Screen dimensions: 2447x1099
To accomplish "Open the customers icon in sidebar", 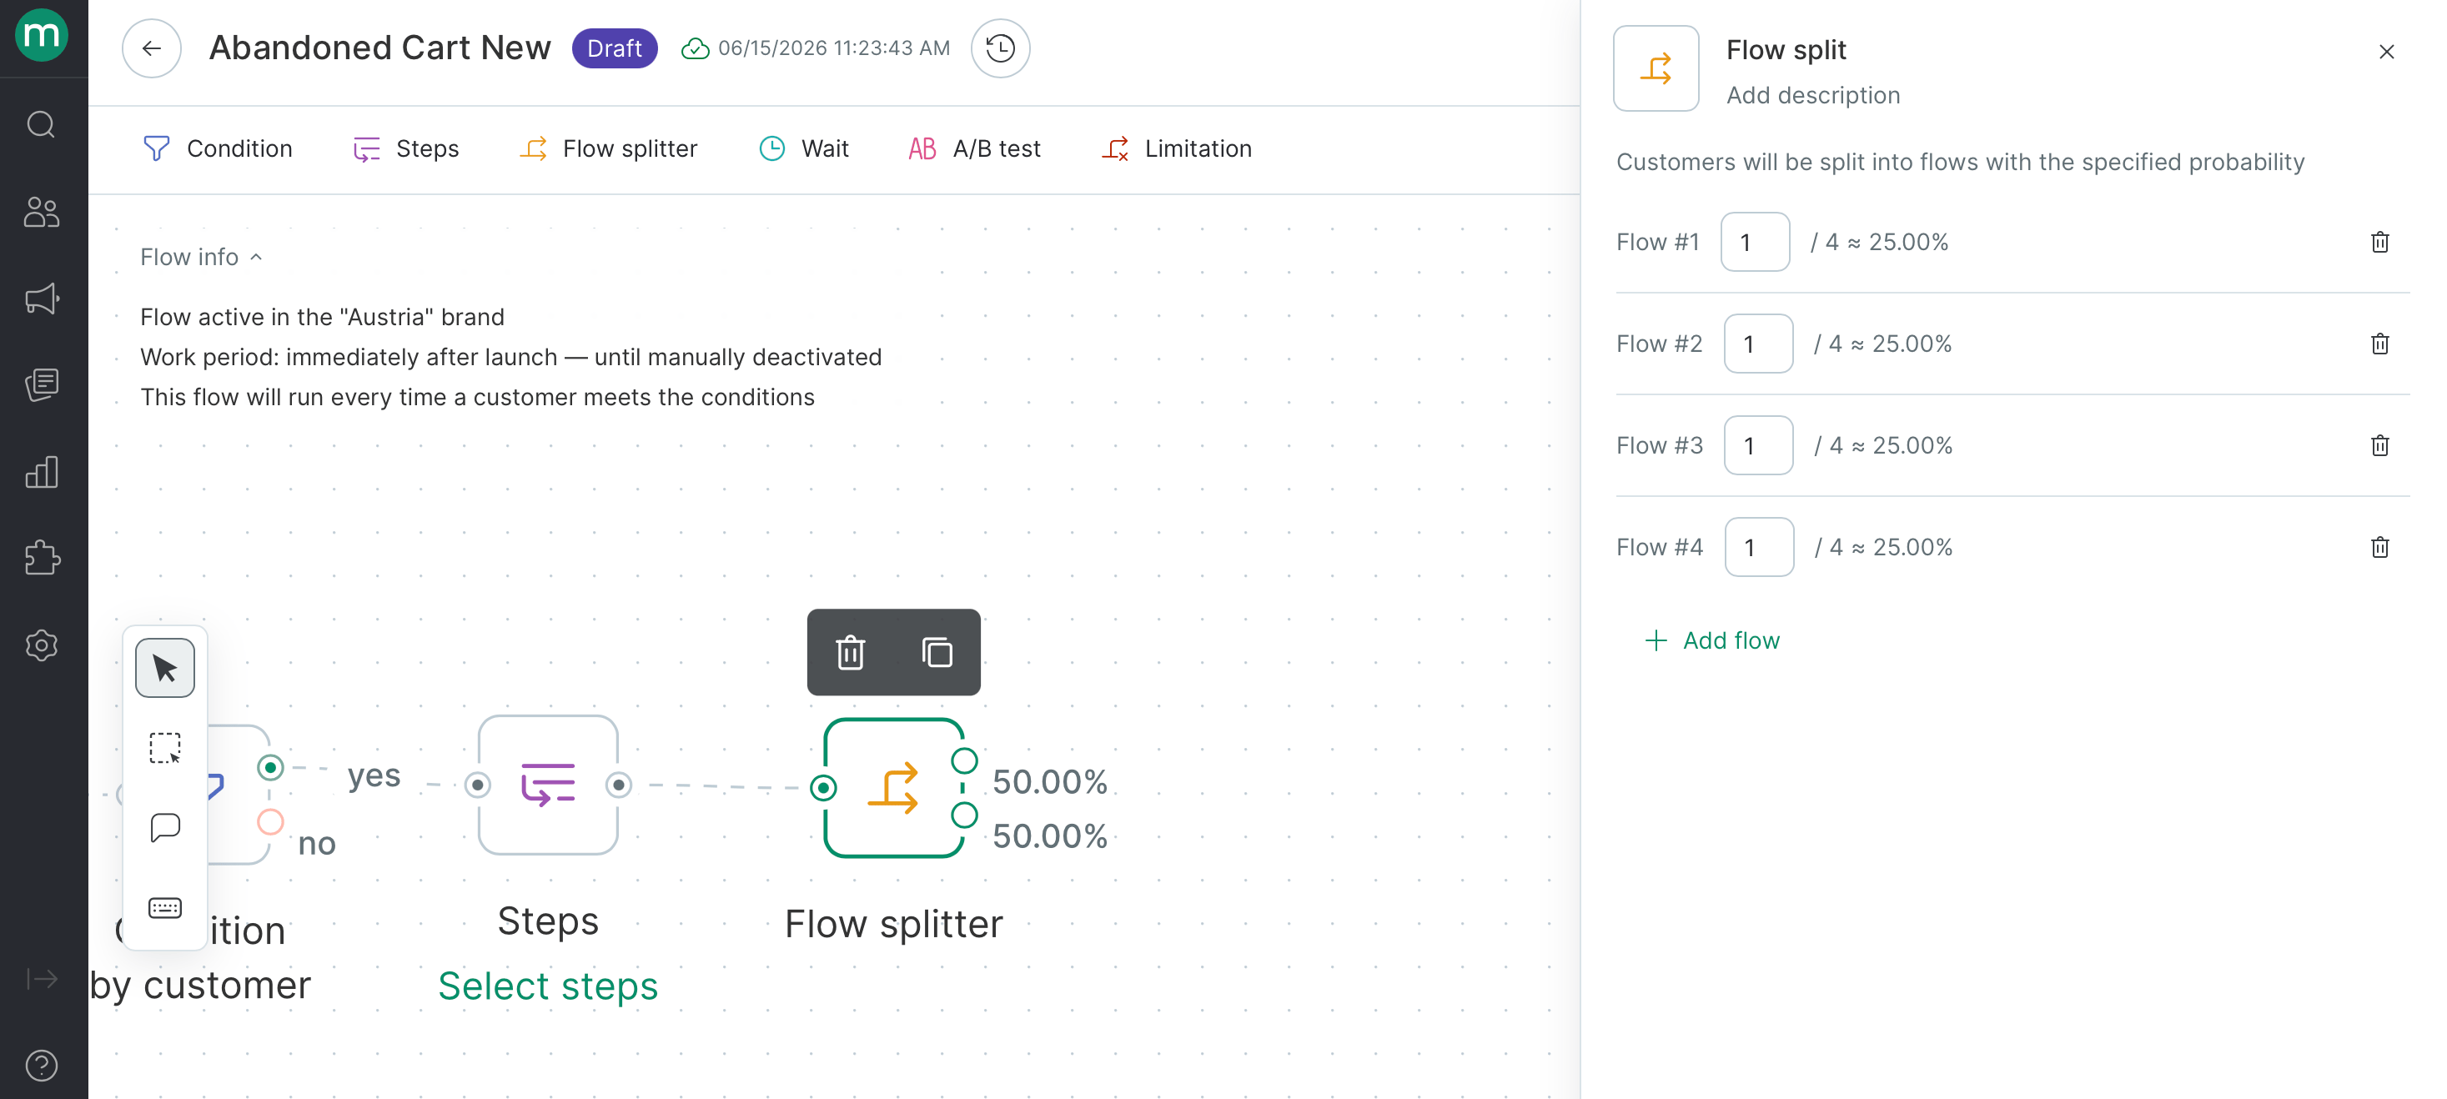I will click(x=41, y=212).
